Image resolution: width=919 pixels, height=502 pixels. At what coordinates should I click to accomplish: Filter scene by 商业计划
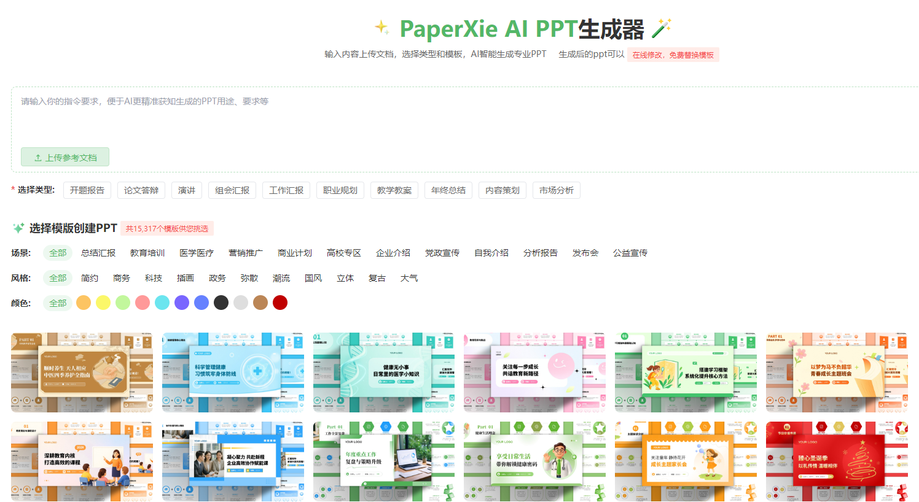[295, 253]
